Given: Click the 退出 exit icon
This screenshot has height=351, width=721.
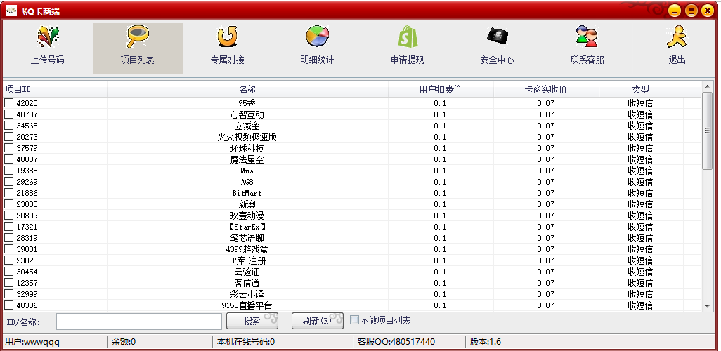Looking at the screenshot, I should click(677, 37).
